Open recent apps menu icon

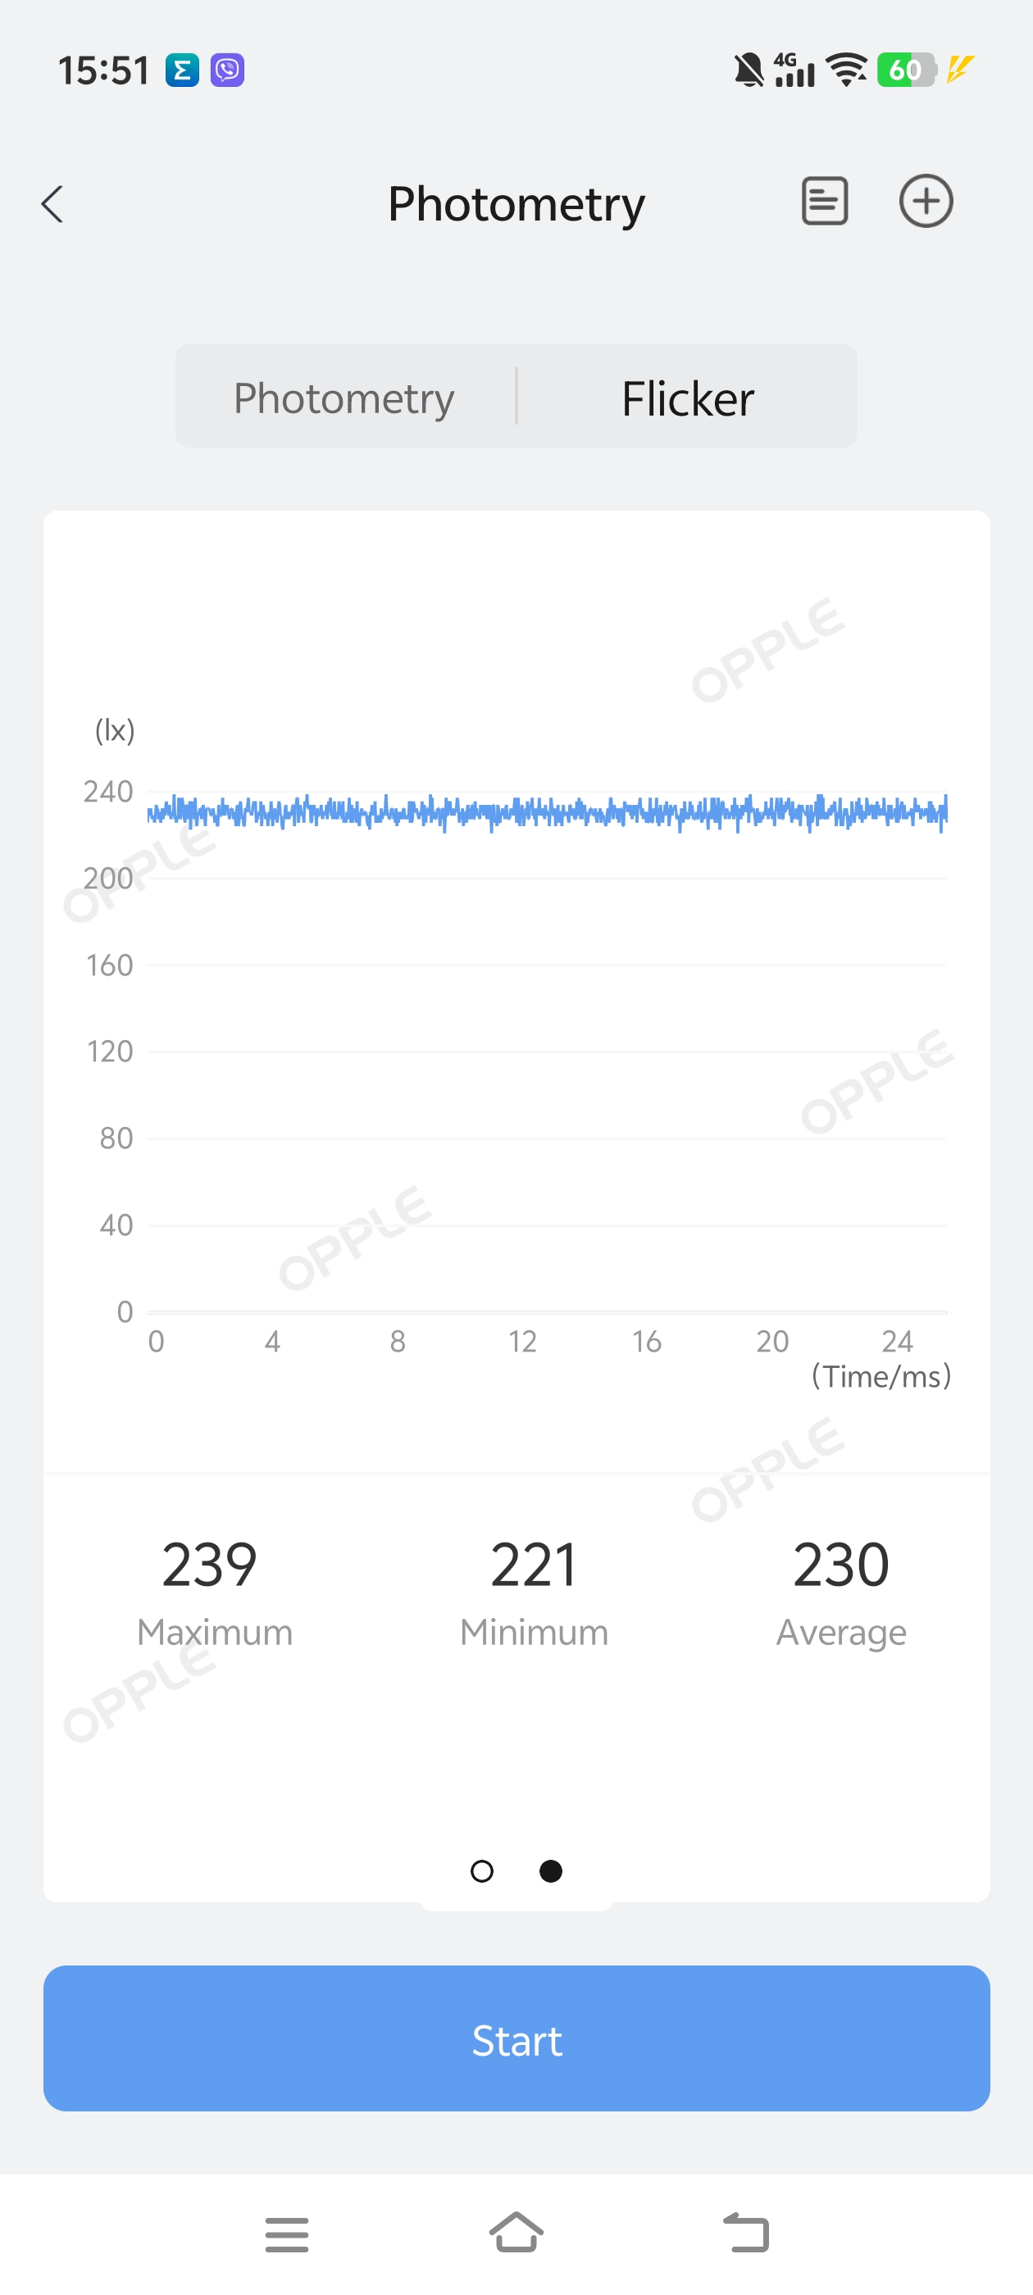click(x=287, y=2234)
